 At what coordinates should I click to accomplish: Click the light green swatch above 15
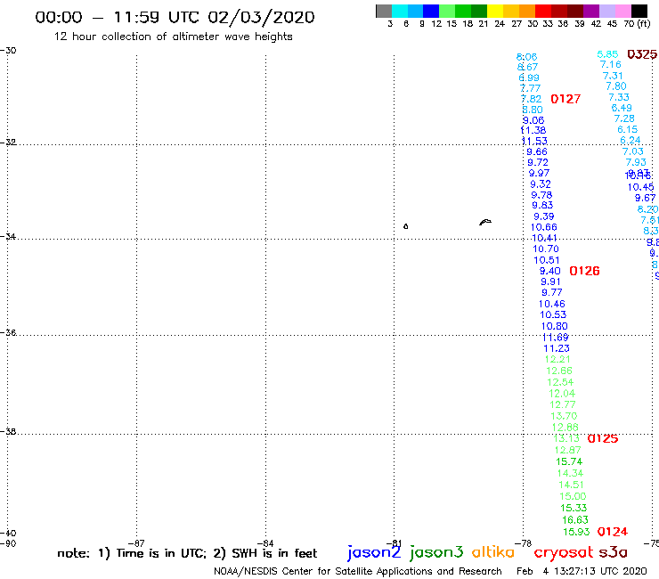447,11
